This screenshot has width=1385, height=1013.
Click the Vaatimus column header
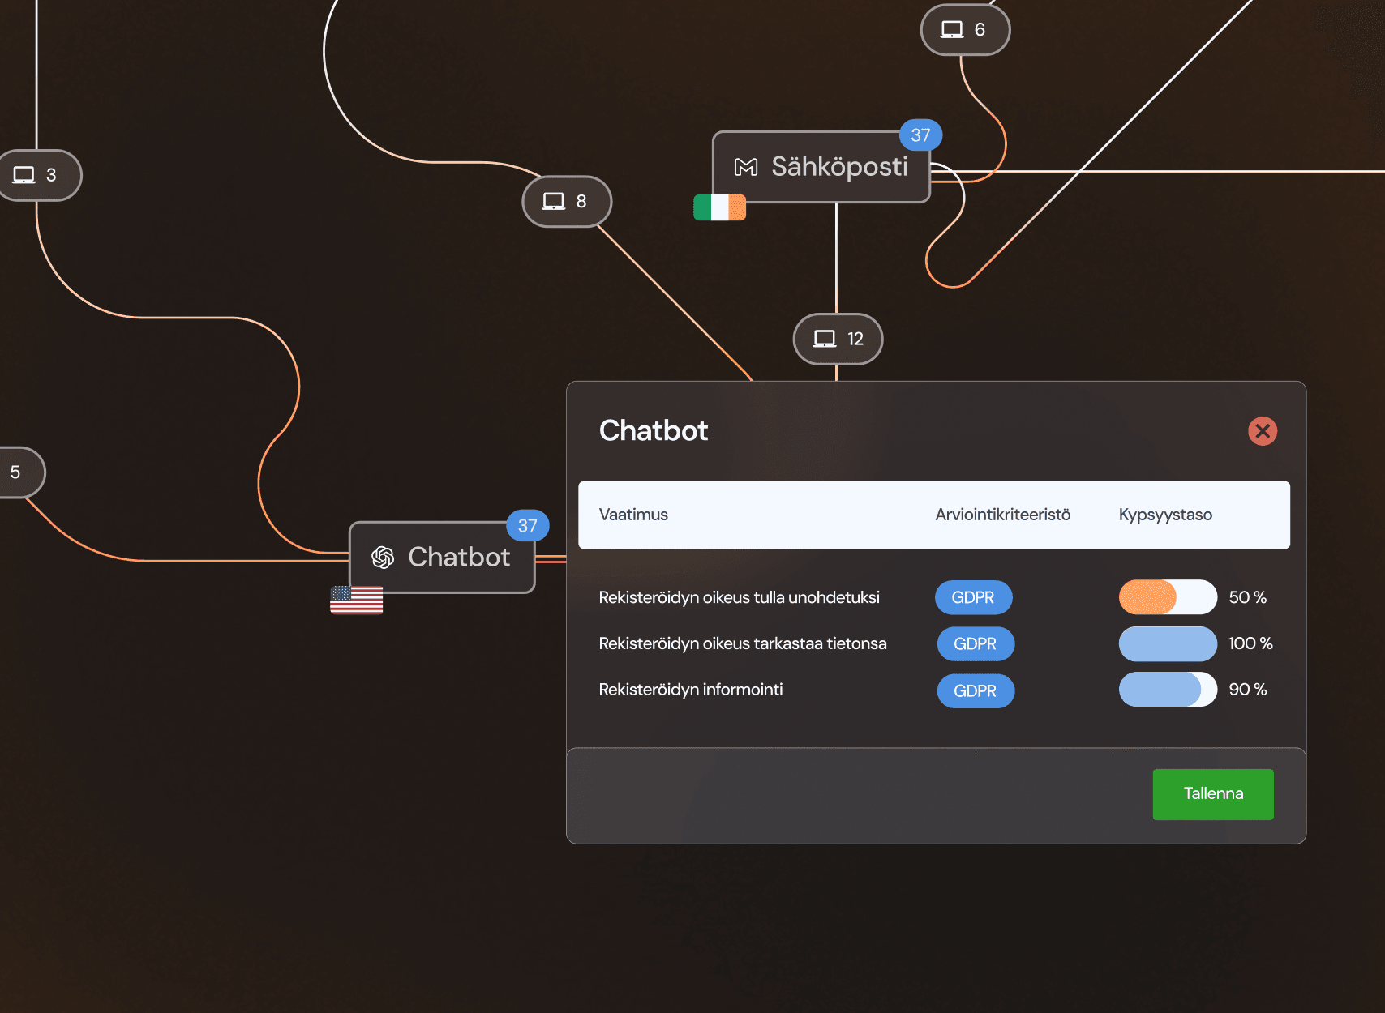(x=633, y=515)
